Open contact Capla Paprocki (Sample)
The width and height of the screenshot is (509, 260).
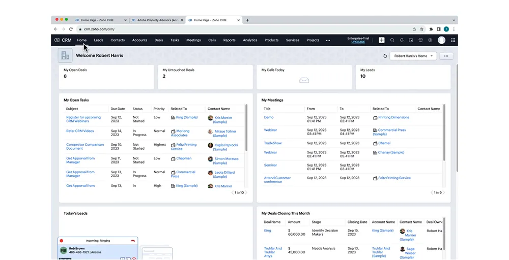(x=225, y=147)
